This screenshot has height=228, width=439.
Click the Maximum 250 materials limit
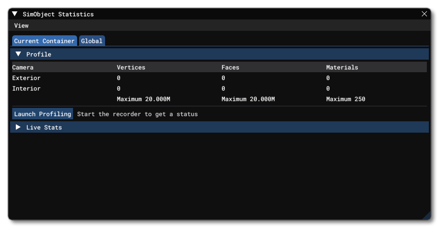point(346,99)
